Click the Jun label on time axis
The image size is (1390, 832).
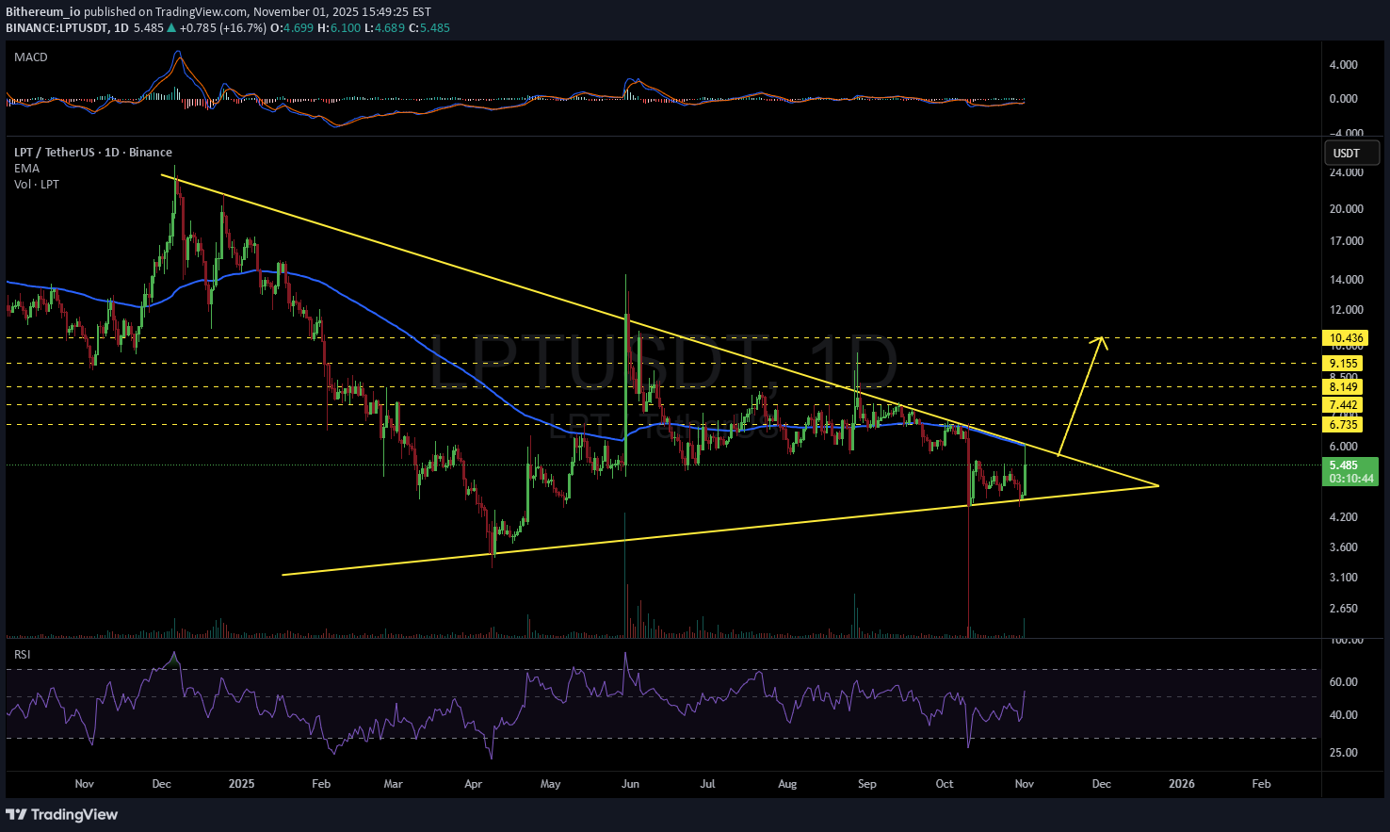tap(630, 784)
